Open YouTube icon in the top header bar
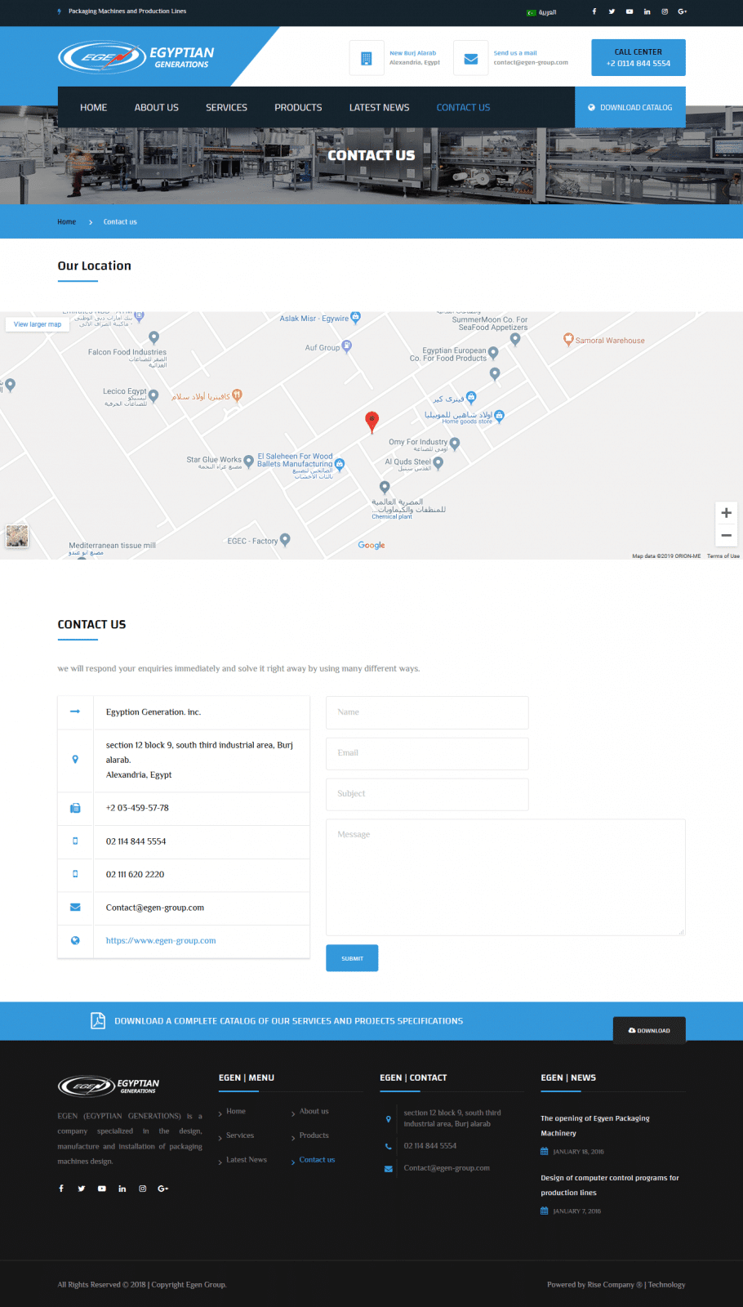This screenshot has width=743, height=1307. (630, 11)
